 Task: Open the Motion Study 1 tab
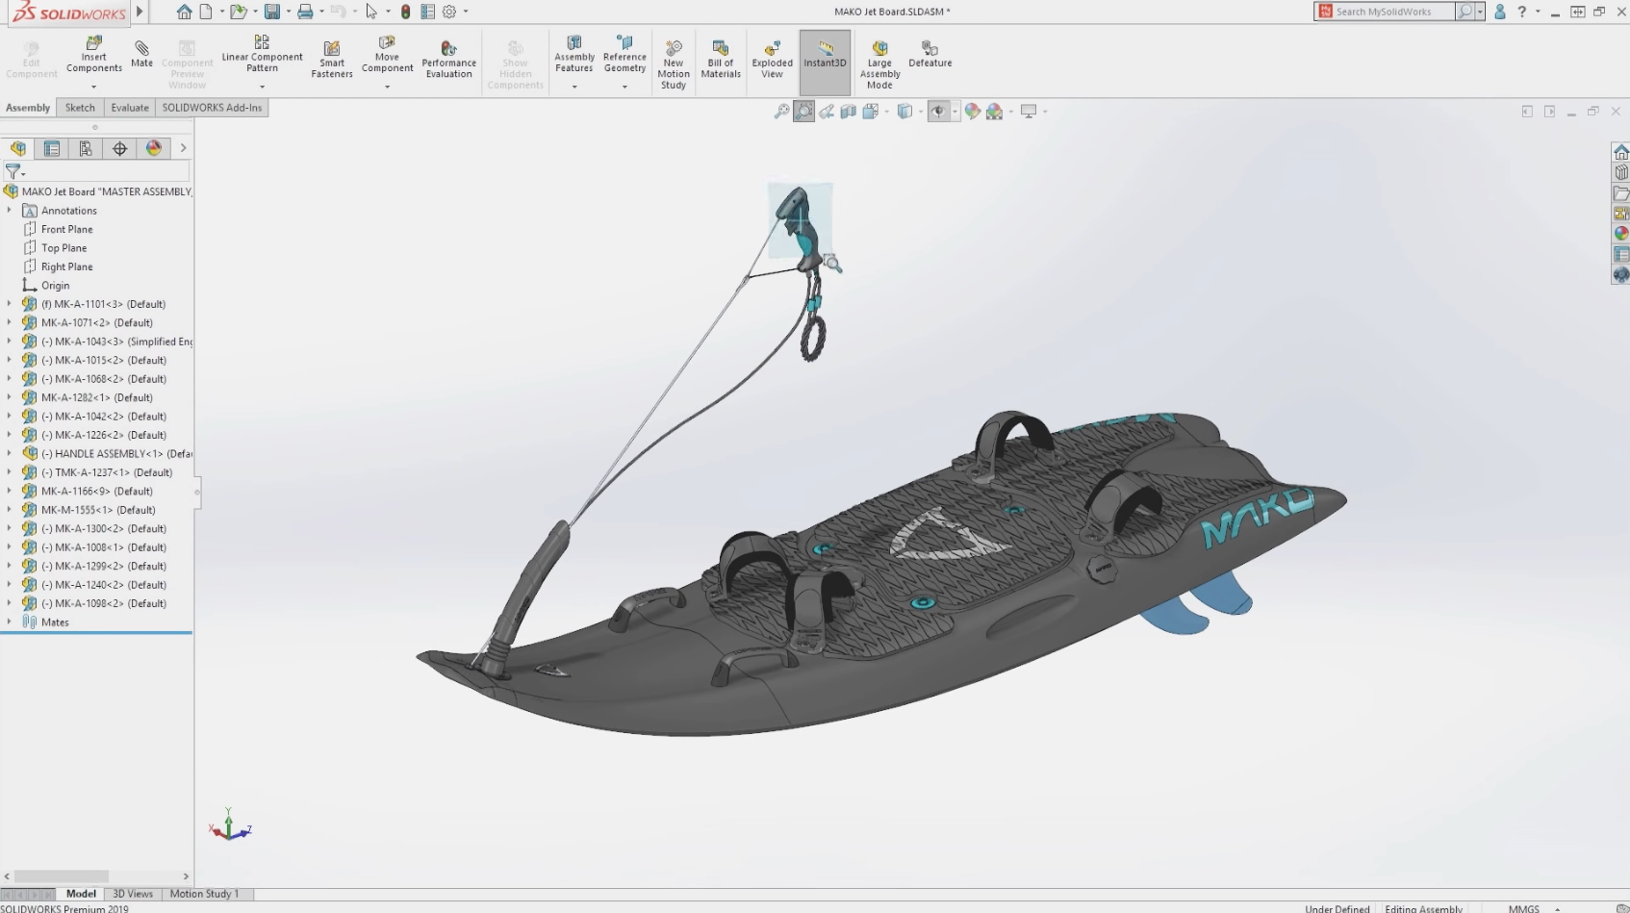pos(205,894)
